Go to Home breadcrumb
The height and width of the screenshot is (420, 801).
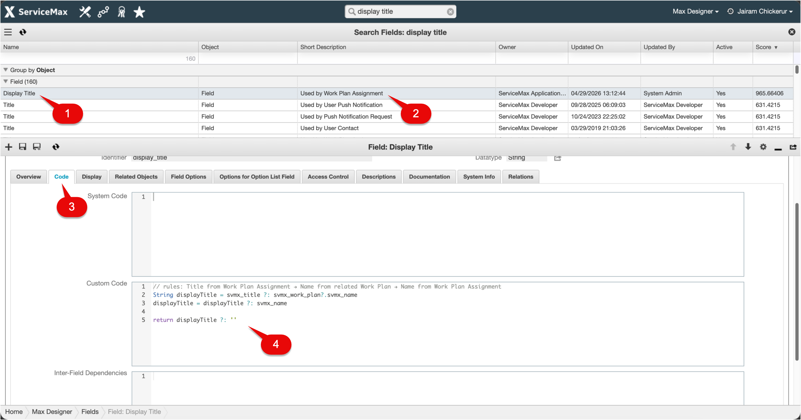14,412
